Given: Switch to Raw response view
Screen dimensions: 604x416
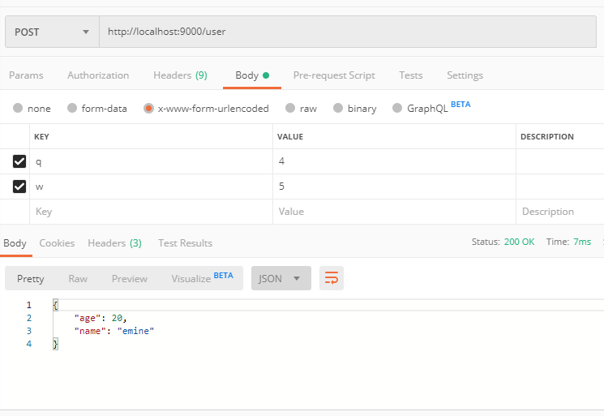Looking at the screenshot, I should coord(78,278).
